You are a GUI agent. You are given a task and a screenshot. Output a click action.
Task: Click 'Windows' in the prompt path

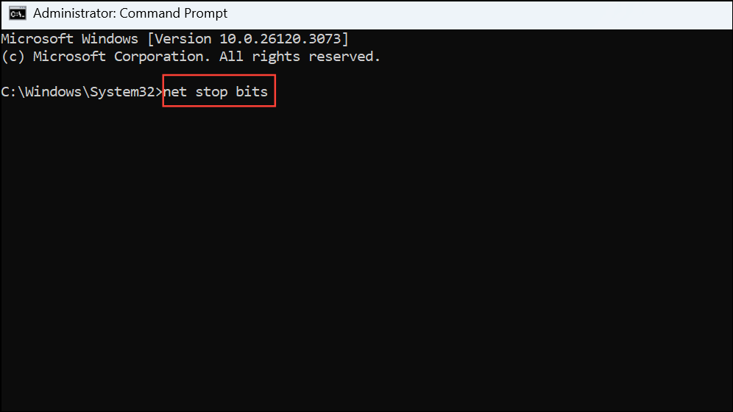[53, 92]
